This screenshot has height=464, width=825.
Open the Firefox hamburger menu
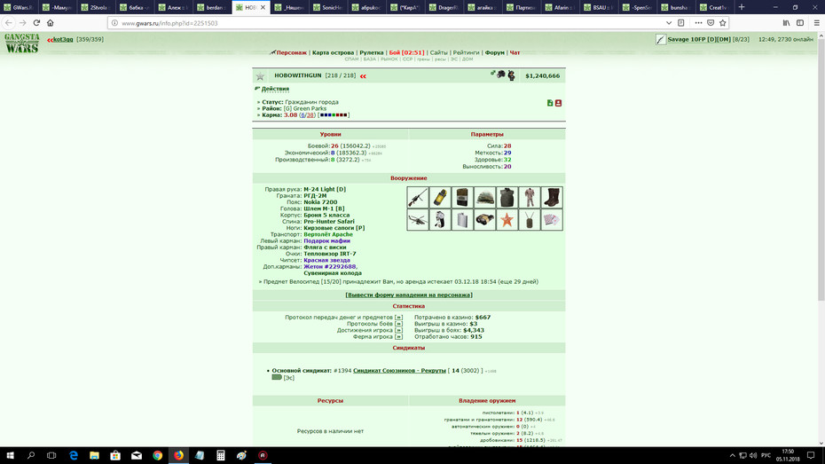coord(817,22)
